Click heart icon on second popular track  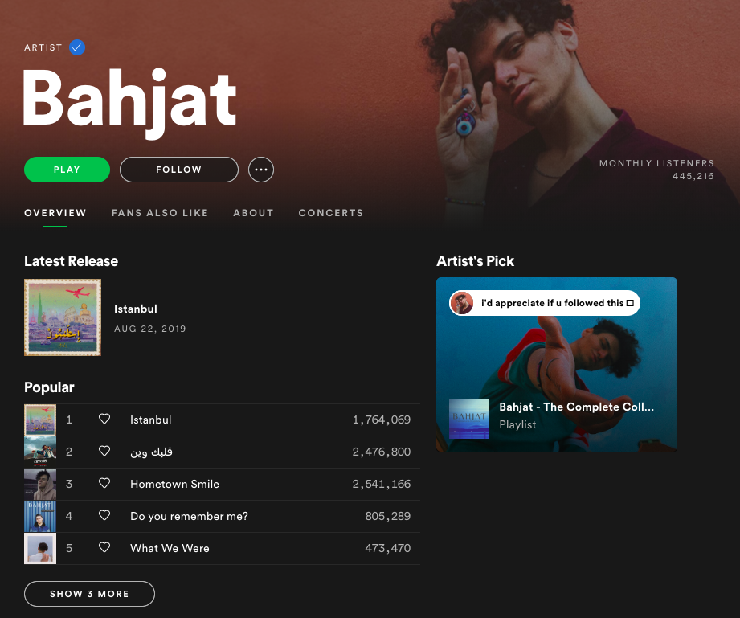click(104, 451)
